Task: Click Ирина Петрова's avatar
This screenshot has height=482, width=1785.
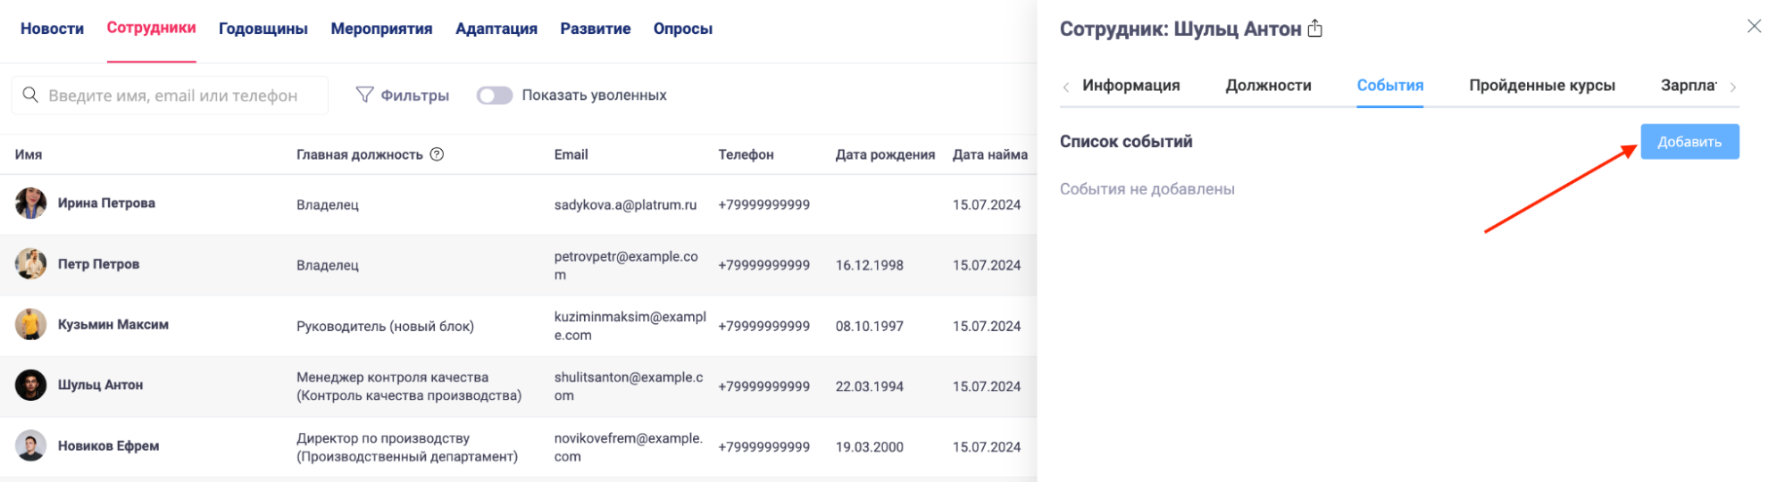Action: (30, 204)
